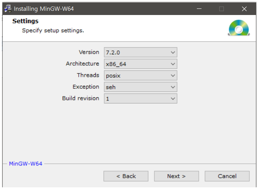The height and width of the screenshot is (190, 259).
Task: Click the Version label
Action: [x=89, y=52]
